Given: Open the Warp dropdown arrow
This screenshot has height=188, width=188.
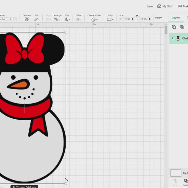Looking at the screenshot, I should click(x=113, y=20).
